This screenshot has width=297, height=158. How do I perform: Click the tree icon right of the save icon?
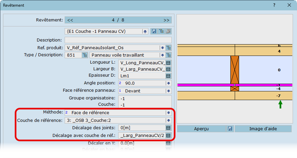point(161,31)
